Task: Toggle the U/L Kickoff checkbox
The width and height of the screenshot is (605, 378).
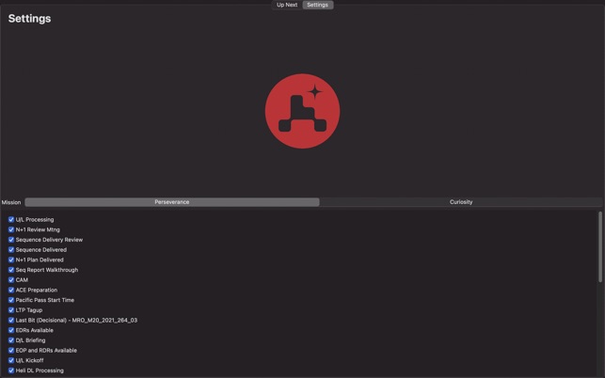Action: (x=11, y=360)
